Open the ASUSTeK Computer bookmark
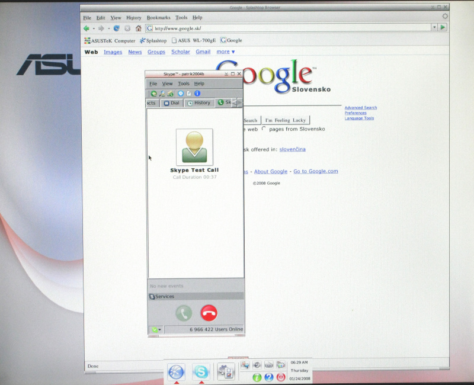The width and height of the screenshot is (474, 385). coord(110,40)
